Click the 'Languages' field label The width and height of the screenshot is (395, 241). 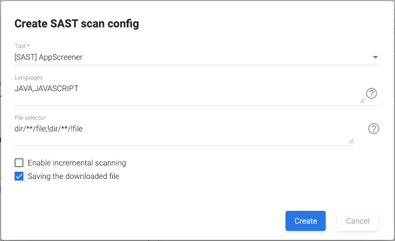[28, 77]
